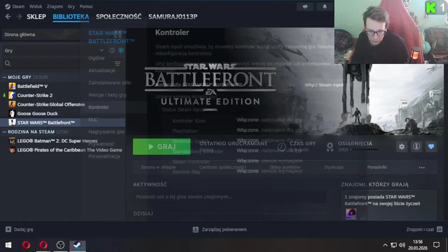
Task: Open the announcements megaphone icon
Action: pos(305,7)
